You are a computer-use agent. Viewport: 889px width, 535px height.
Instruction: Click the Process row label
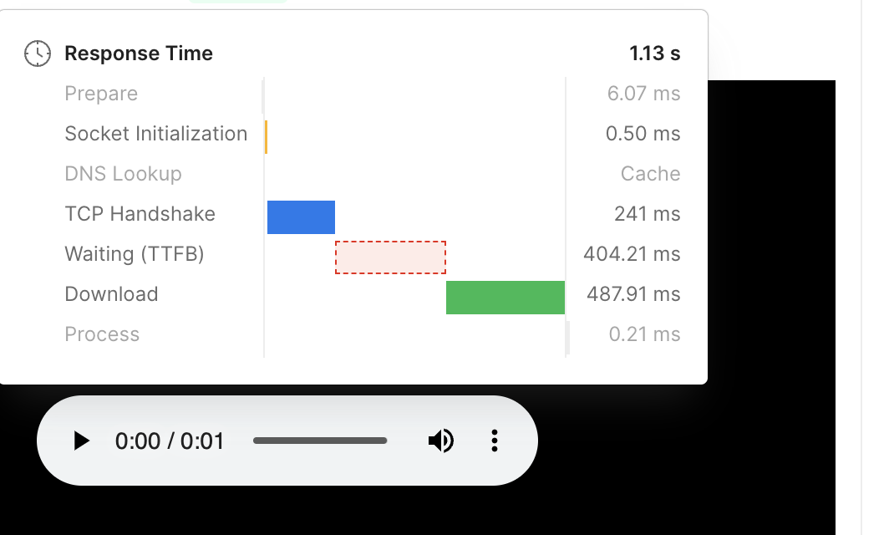pos(102,334)
